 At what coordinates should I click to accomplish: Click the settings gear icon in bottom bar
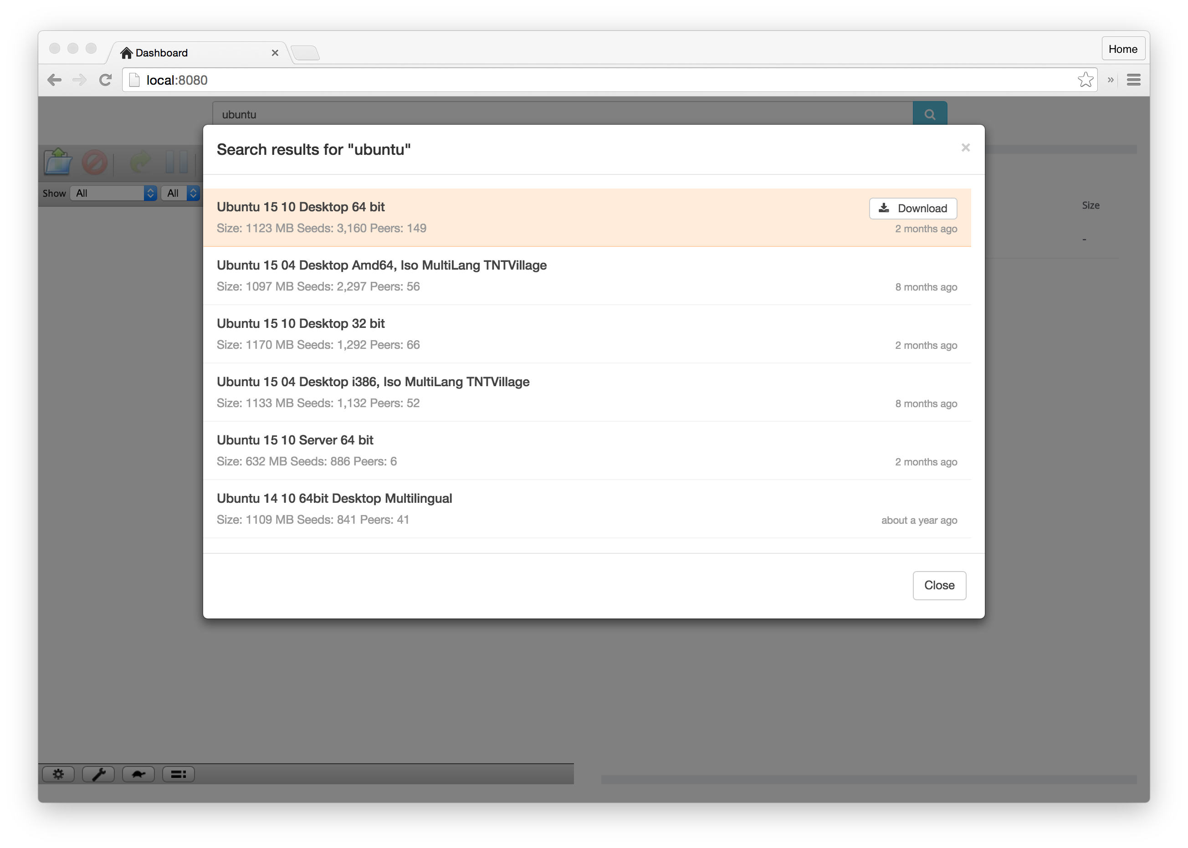click(x=60, y=774)
